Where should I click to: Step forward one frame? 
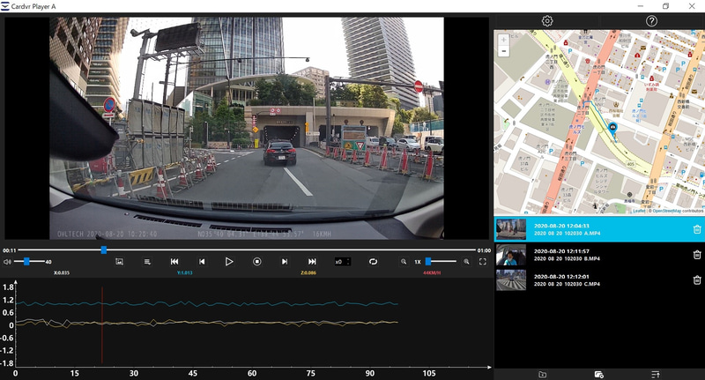pyautogui.click(x=284, y=261)
